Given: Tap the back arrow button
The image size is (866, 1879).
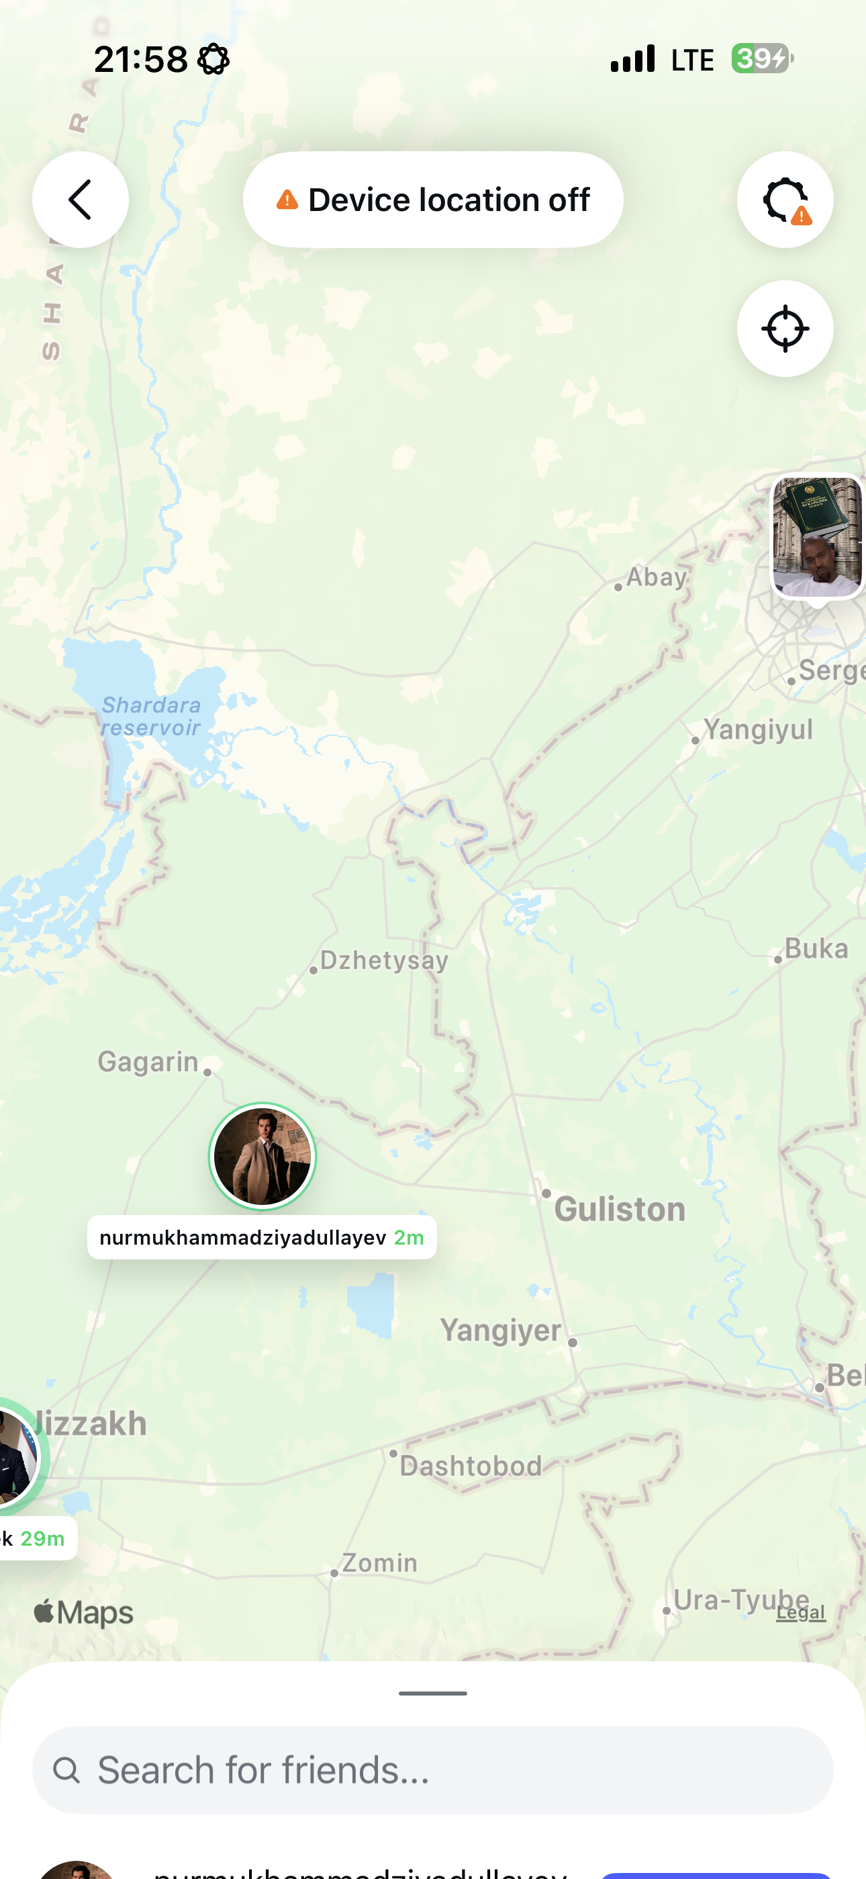Looking at the screenshot, I should coord(80,199).
